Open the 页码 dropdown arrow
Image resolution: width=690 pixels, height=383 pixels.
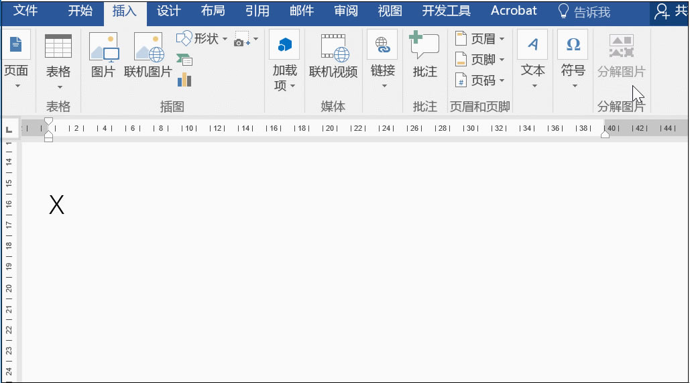[x=502, y=80]
